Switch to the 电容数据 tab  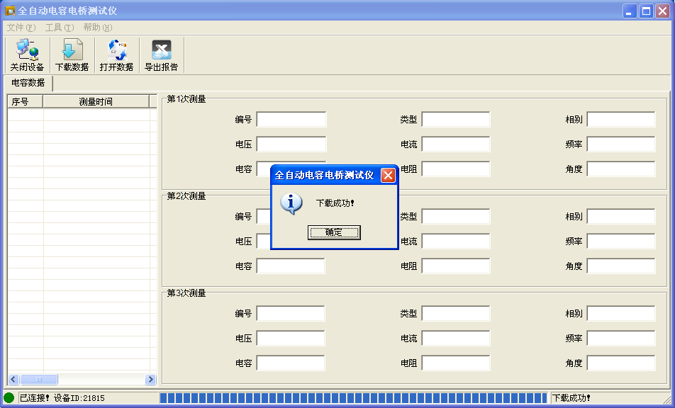click(x=28, y=83)
